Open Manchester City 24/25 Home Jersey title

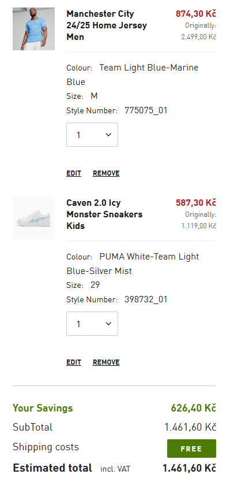(x=107, y=25)
